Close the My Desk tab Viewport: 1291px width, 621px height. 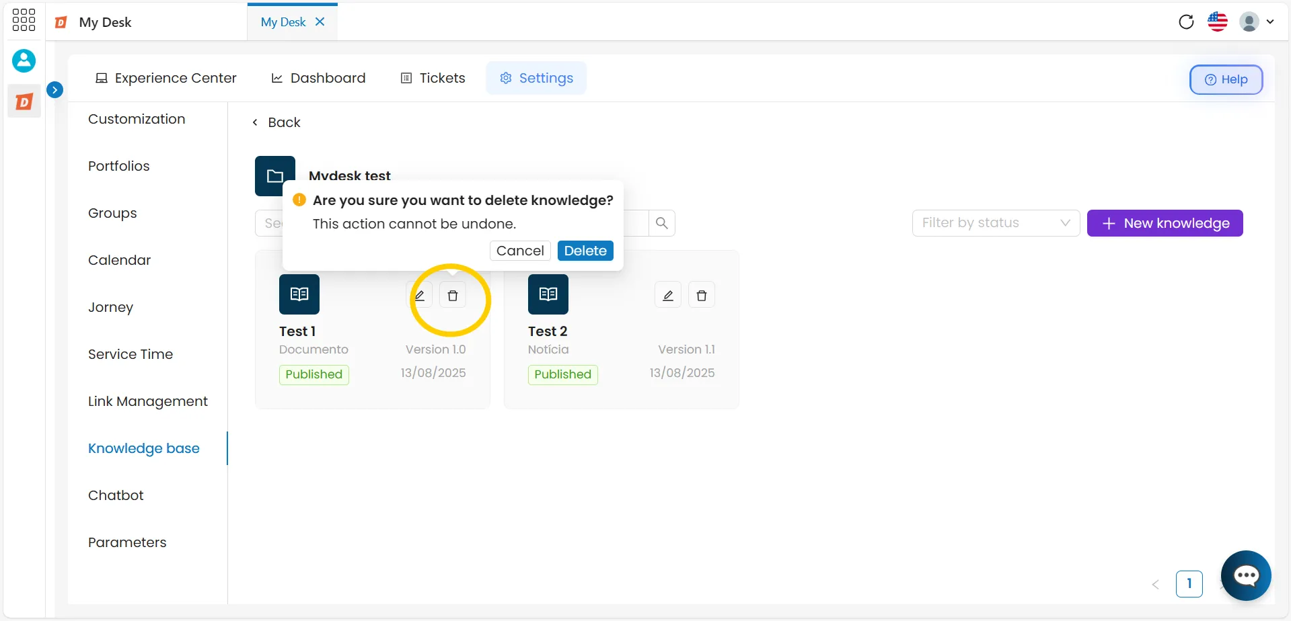click(x=320, y=22)
